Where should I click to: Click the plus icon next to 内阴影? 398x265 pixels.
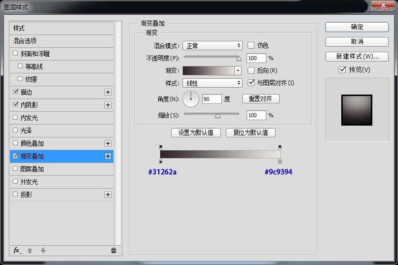(108, 105)
